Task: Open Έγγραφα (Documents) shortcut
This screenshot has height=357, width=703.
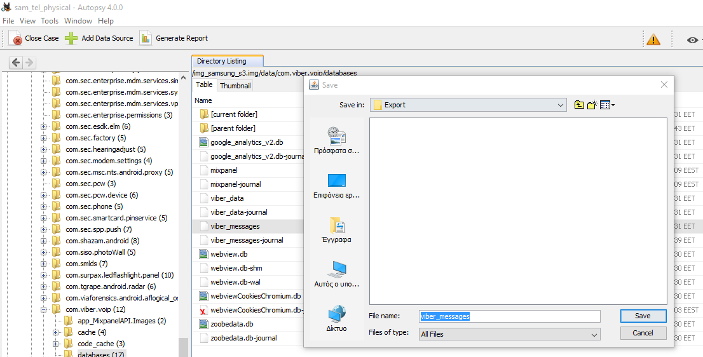Action: point(337,229)
